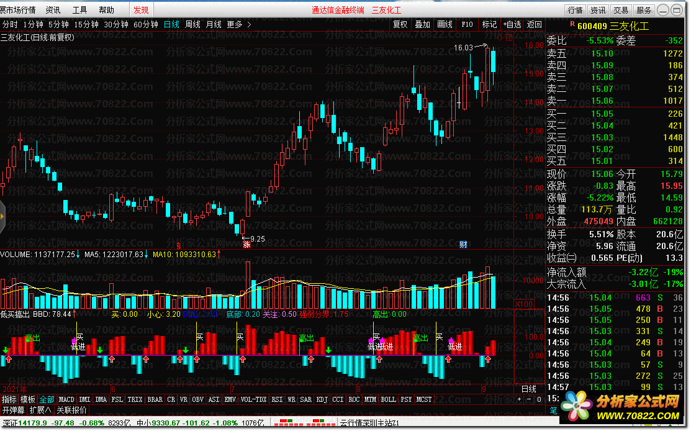Click the 买一 15.05 bid row
Screen dimensions: 691x431
click(x=615, y=114)
